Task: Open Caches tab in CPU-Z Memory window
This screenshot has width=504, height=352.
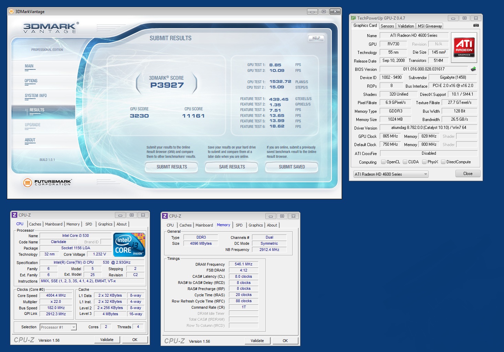Action: pos(186,225)
